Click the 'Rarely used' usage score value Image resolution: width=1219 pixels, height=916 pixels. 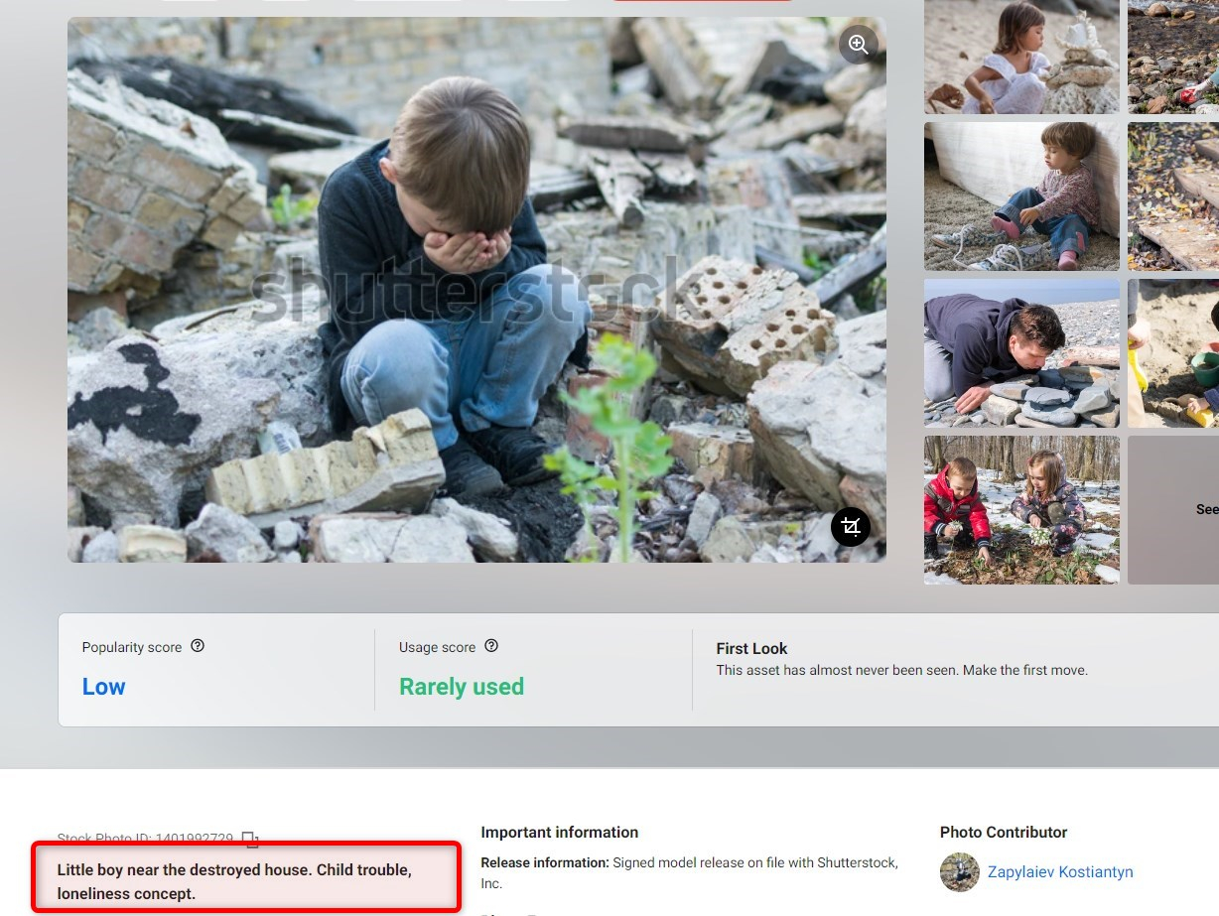click(x=462, y=687)
